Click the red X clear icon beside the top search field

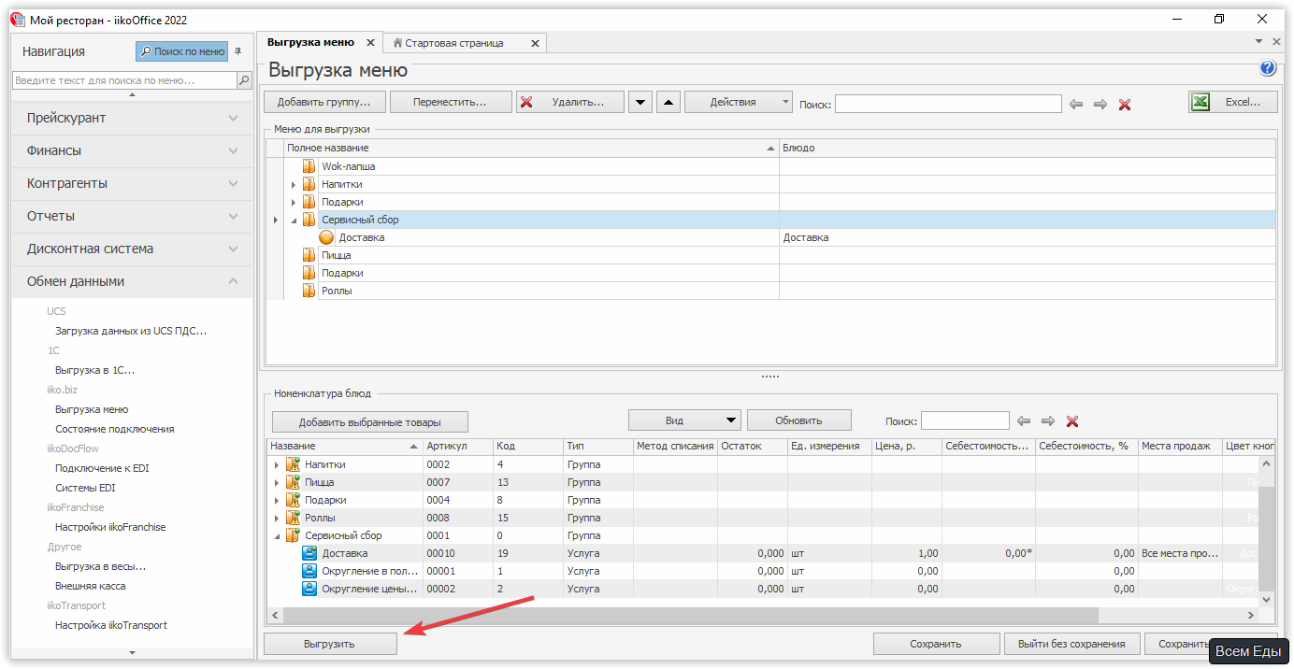1125,105
